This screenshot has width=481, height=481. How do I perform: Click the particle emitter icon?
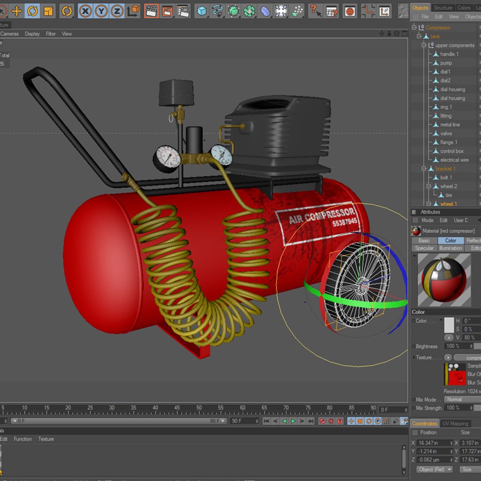point(297,11)
